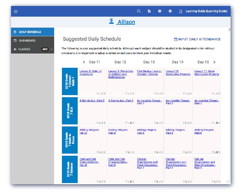This screenshot has height=192, width=241.
Task: Go to previous days with left chevron
Action: coord(84,62)
